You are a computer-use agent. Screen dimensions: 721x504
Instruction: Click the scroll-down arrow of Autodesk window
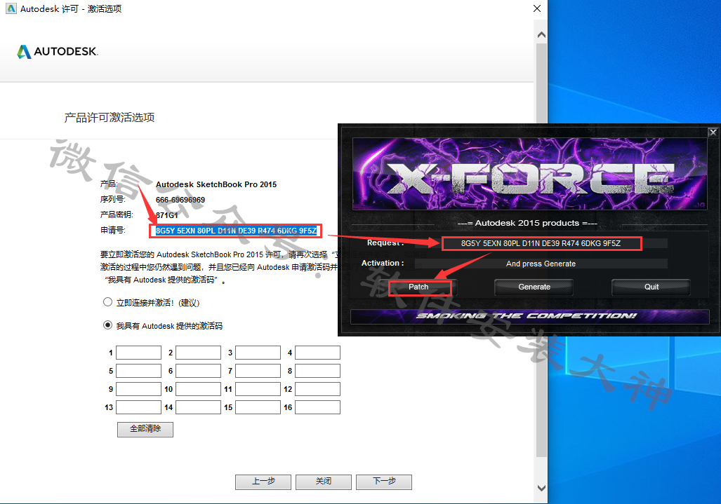pos(541,488)
